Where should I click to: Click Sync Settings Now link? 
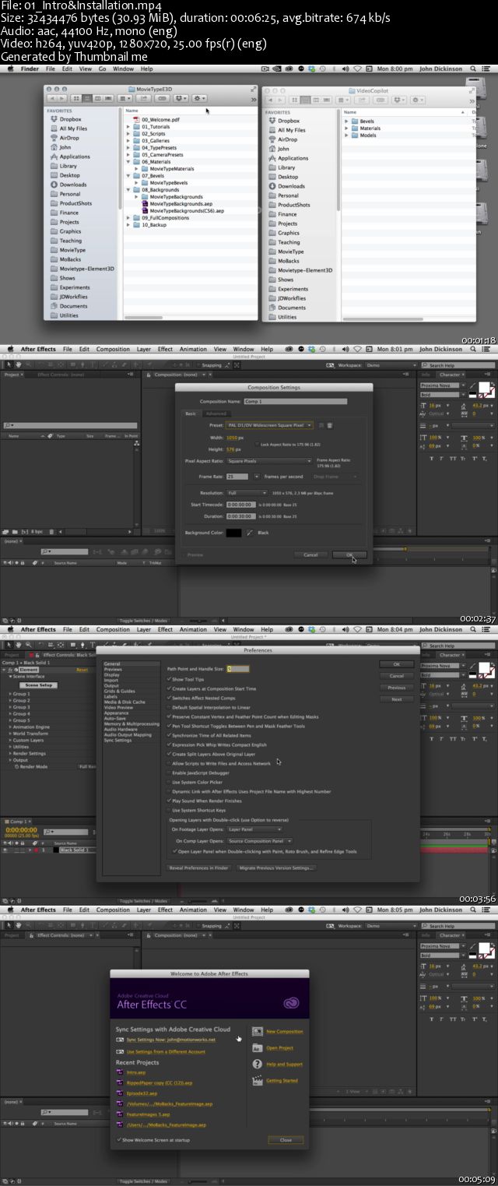[x=170, y=1040]
